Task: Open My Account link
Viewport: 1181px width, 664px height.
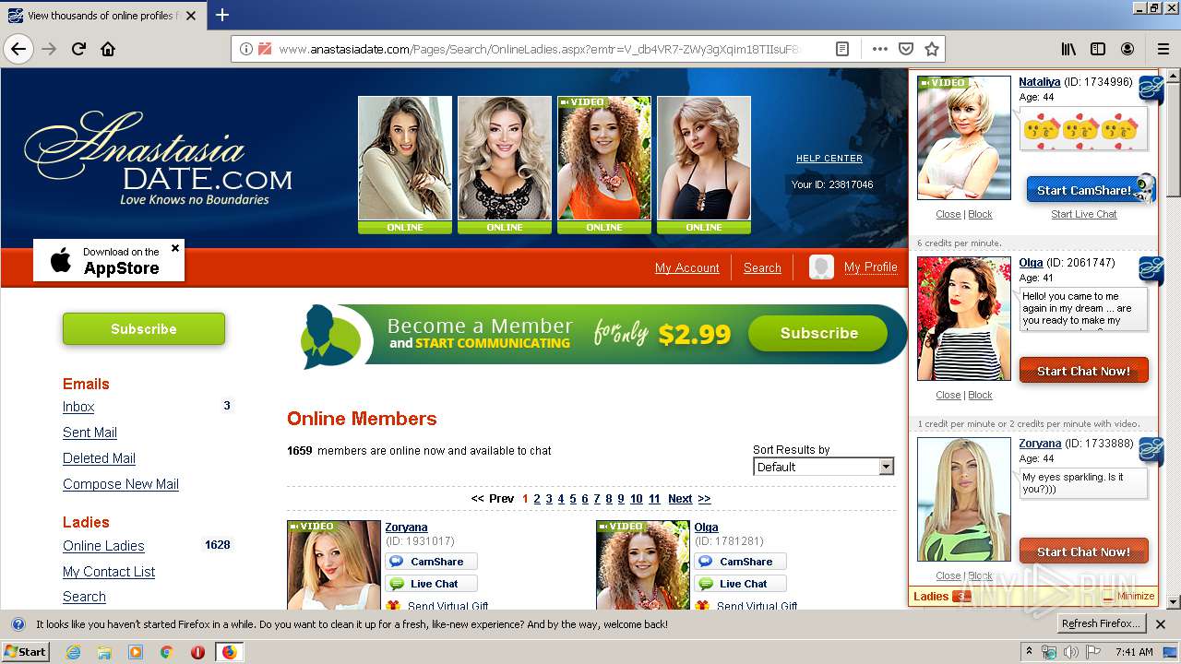Action: [686, 267]
